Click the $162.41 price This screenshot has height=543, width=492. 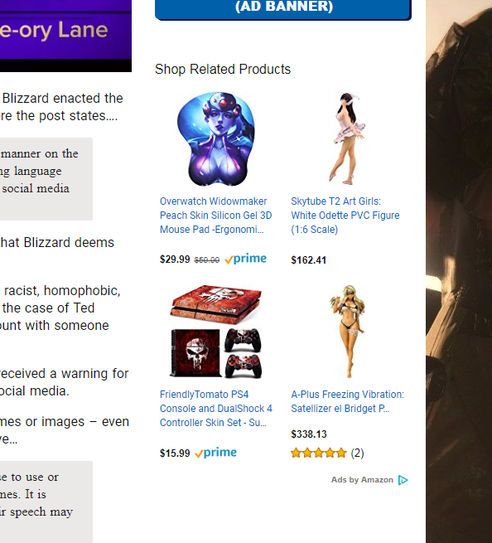point(309,260)
